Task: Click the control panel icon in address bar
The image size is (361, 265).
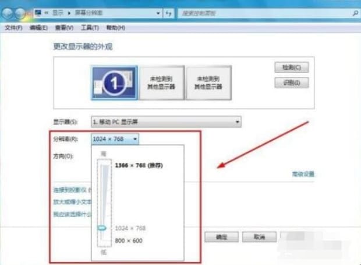Action: [38, 12]
